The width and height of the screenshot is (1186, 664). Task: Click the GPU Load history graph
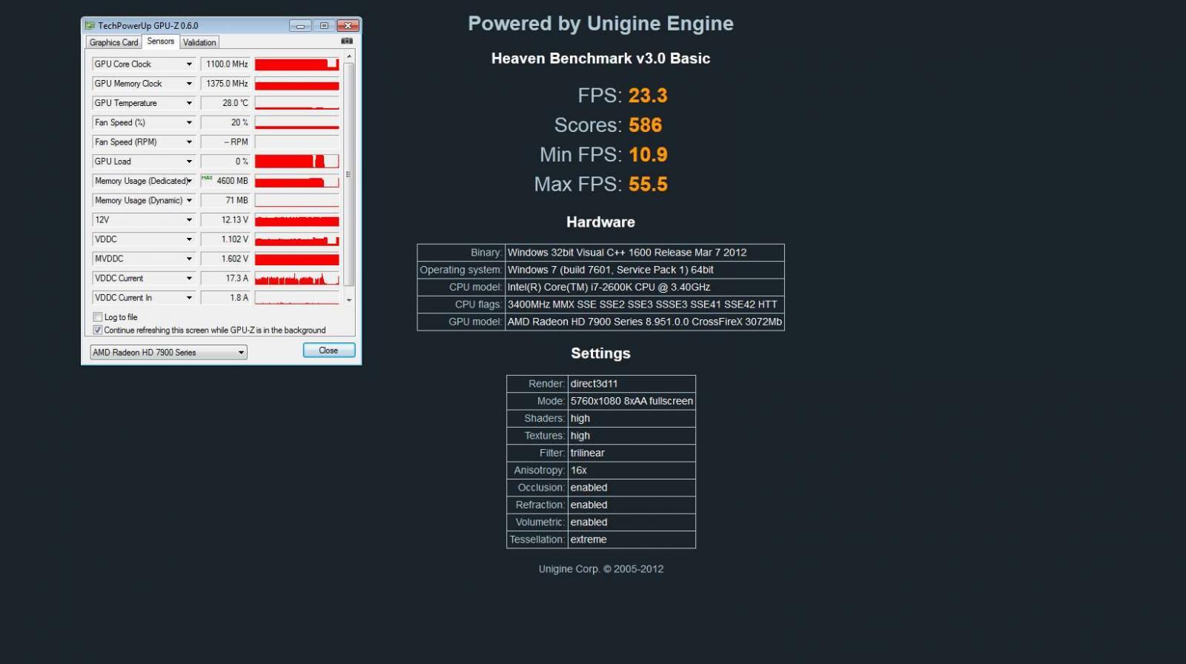296,162
